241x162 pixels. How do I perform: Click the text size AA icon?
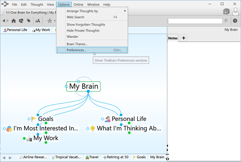(x=38, y=21)
